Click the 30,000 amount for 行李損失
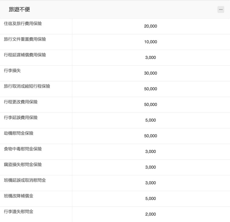The width and height of the screenshot is (230, 222). point(150,73)
